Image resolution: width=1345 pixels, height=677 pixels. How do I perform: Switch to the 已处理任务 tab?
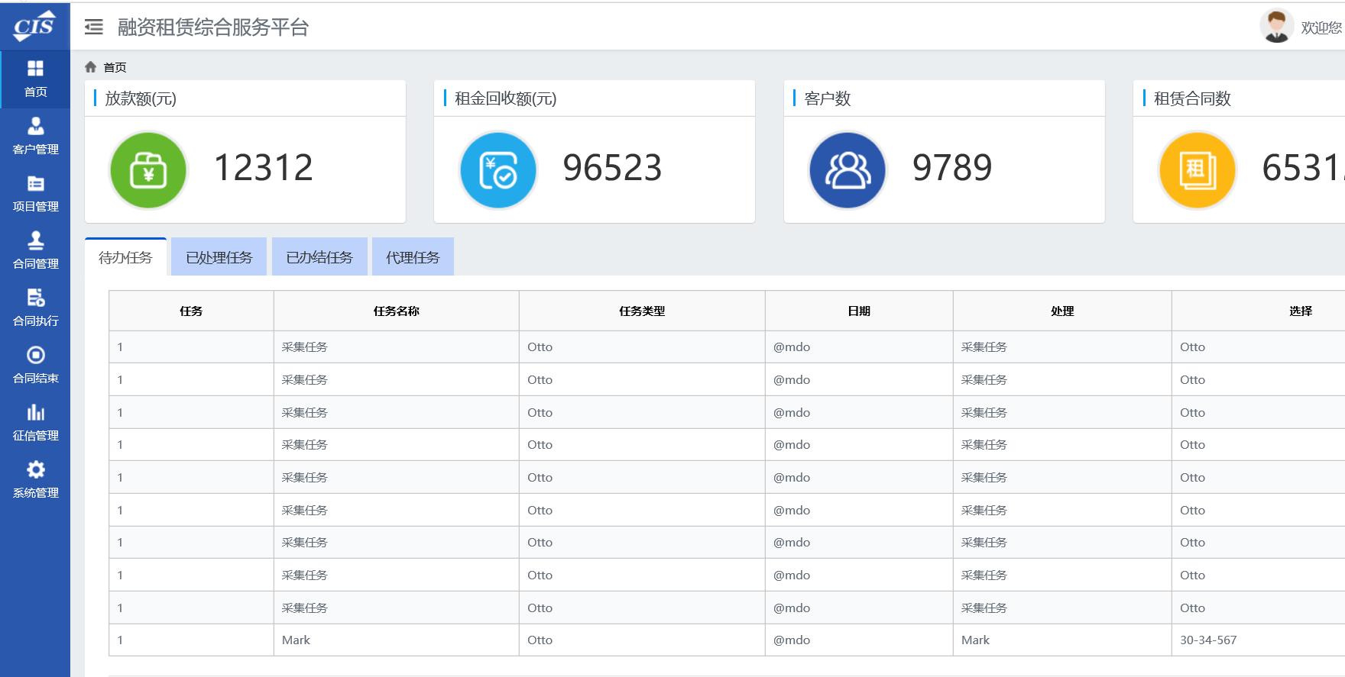pyautogui.click(x=219, y=257)
